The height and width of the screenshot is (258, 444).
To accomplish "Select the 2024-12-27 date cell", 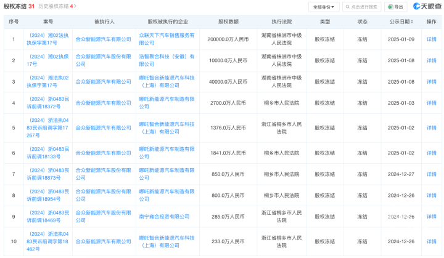I will click(401, 174).
